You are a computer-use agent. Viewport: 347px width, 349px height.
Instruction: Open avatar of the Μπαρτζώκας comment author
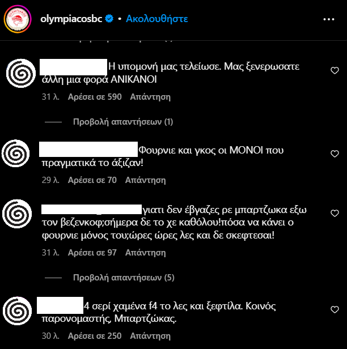coord(18,311)
